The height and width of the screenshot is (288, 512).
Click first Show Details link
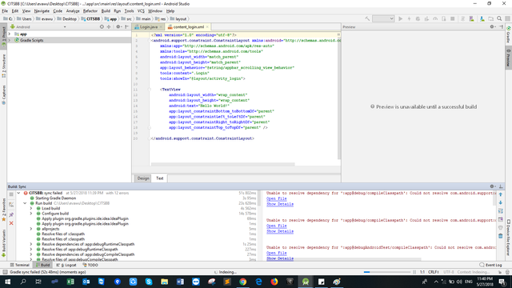(x=280, y=204)
